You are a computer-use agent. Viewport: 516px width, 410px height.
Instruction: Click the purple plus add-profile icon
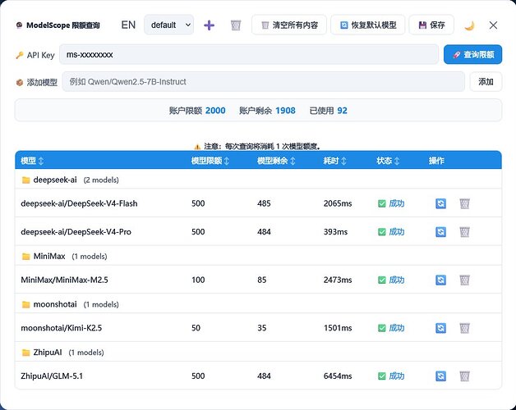209,25
